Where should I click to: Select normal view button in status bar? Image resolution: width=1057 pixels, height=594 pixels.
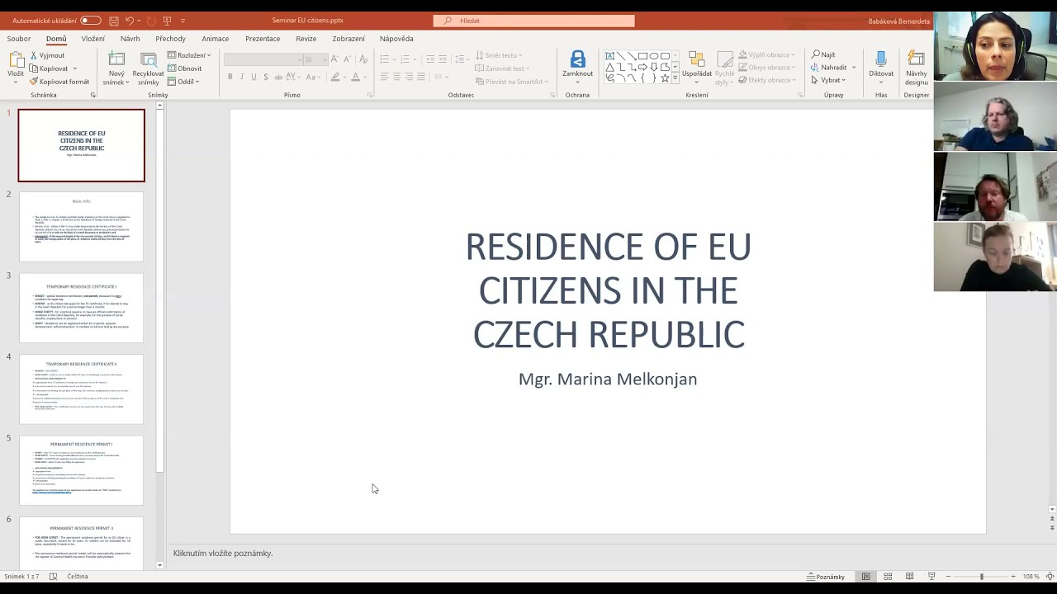click(x=865, y=577)
